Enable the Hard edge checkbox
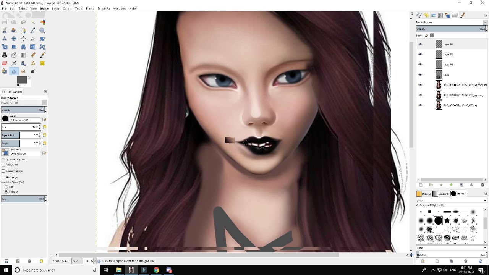 [3, 177]
